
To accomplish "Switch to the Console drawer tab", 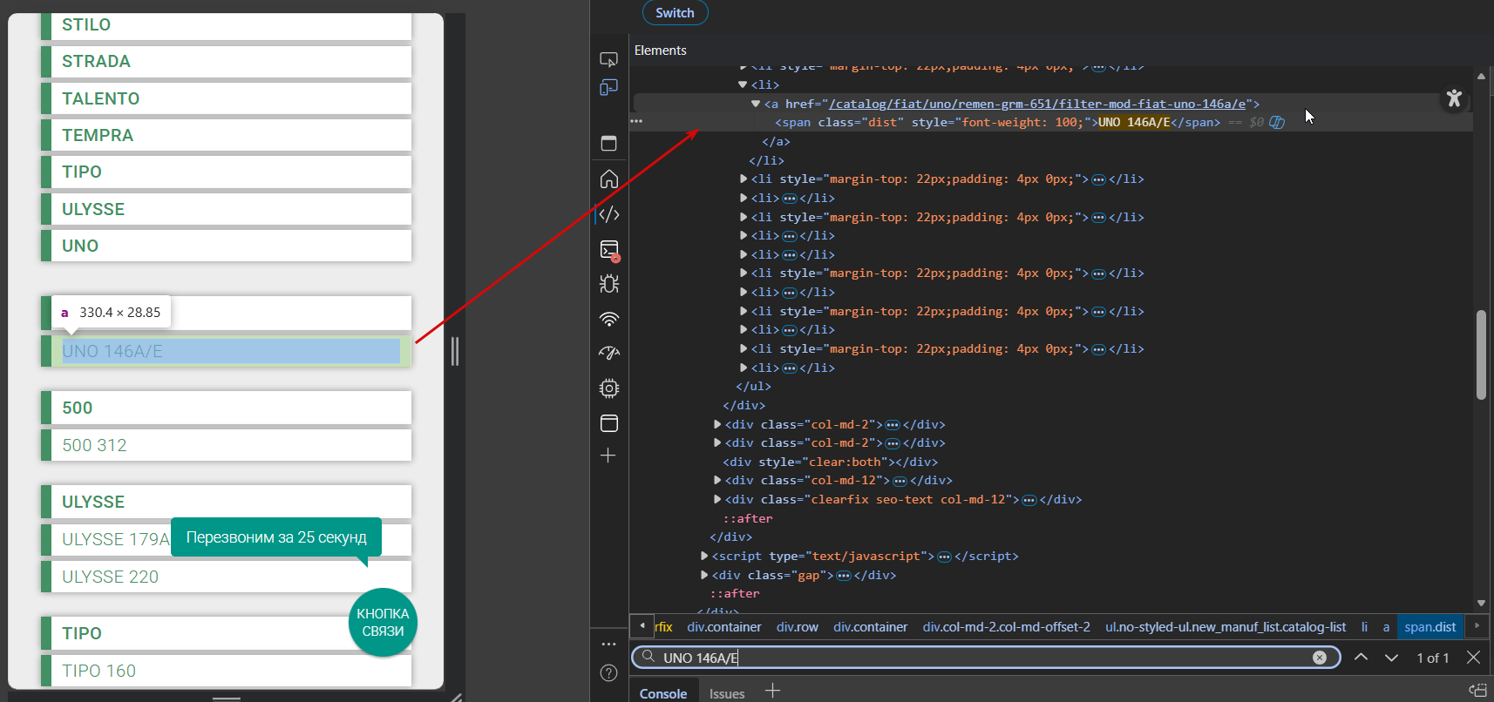I will click(663, 693).
